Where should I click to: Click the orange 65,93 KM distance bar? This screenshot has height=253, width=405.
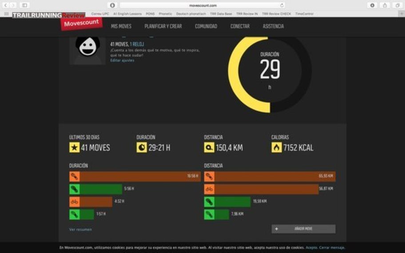pos(275,177)
